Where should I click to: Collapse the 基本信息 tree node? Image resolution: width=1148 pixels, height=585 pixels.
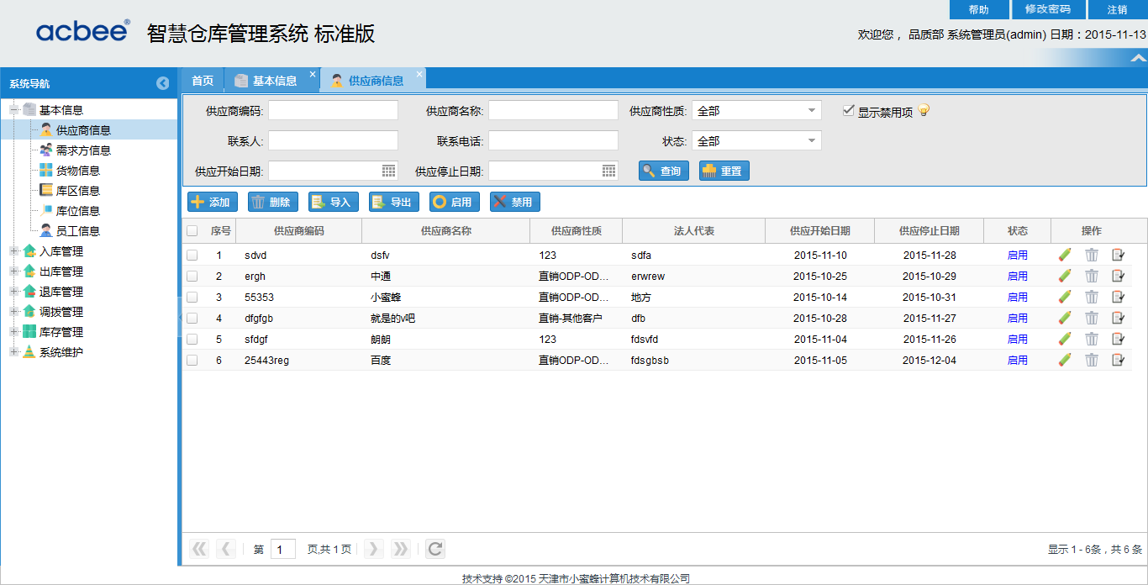(13, 110)
